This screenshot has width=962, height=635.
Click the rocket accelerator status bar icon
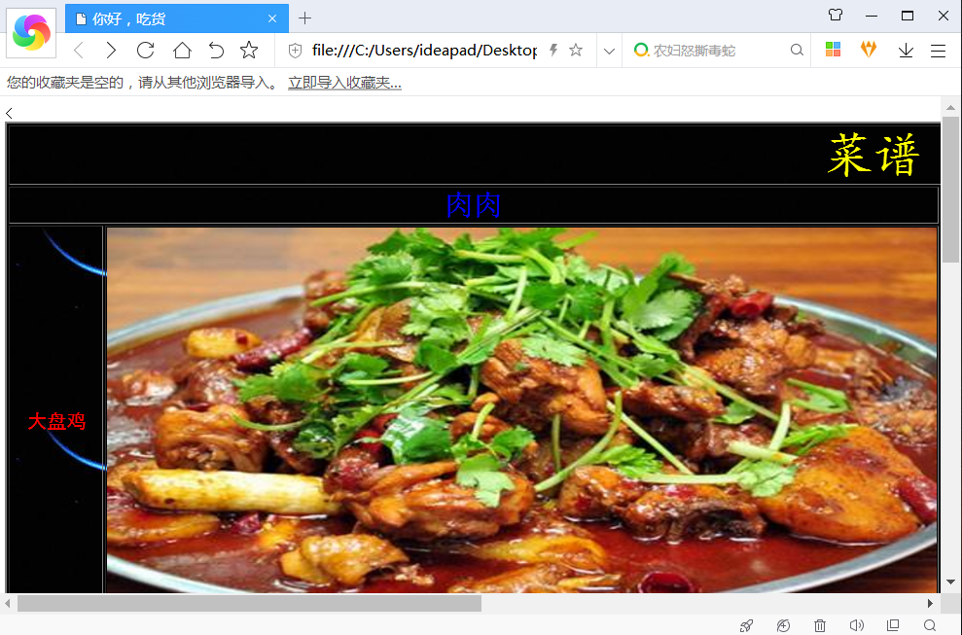pyautogui.click(x=747, y=625)
